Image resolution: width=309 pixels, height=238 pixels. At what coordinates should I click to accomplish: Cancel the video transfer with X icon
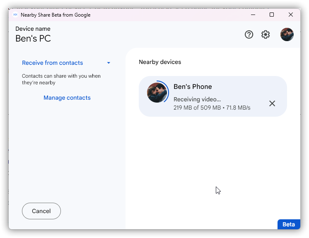click(272, 103)
